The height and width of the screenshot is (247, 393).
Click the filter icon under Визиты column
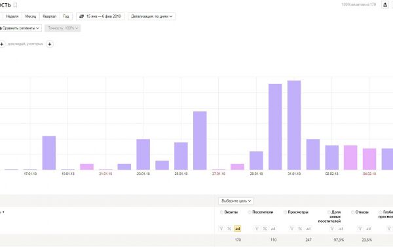(221, 229)
